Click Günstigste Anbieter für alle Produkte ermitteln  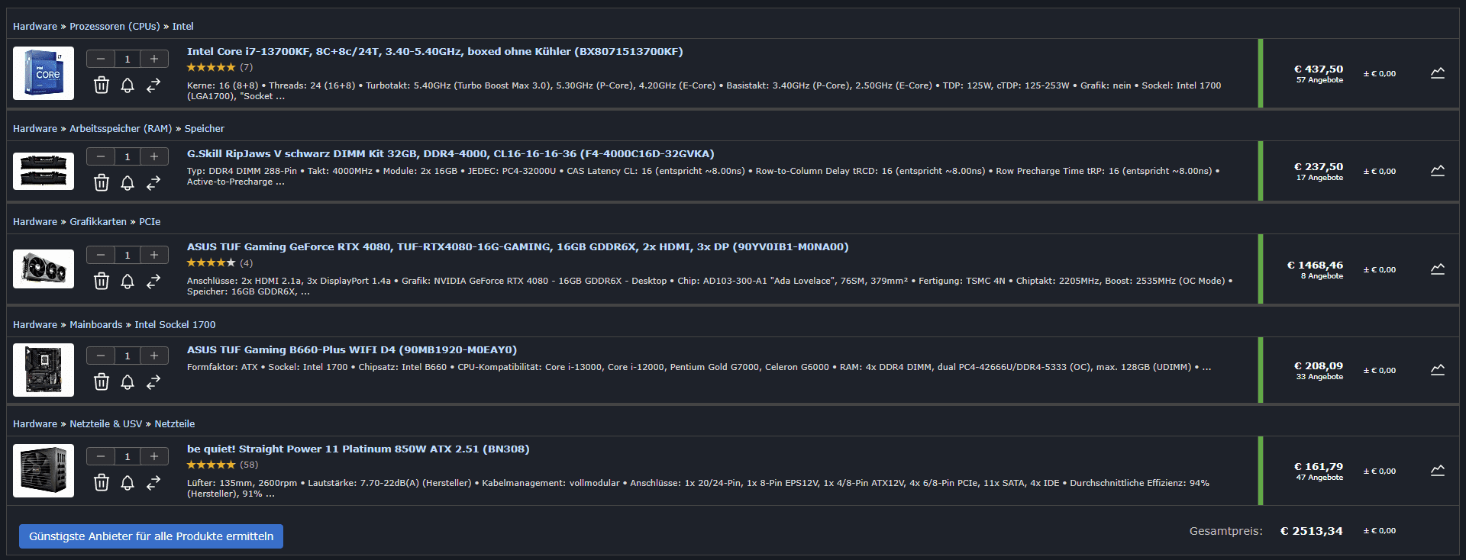click(x=151, y=536)
